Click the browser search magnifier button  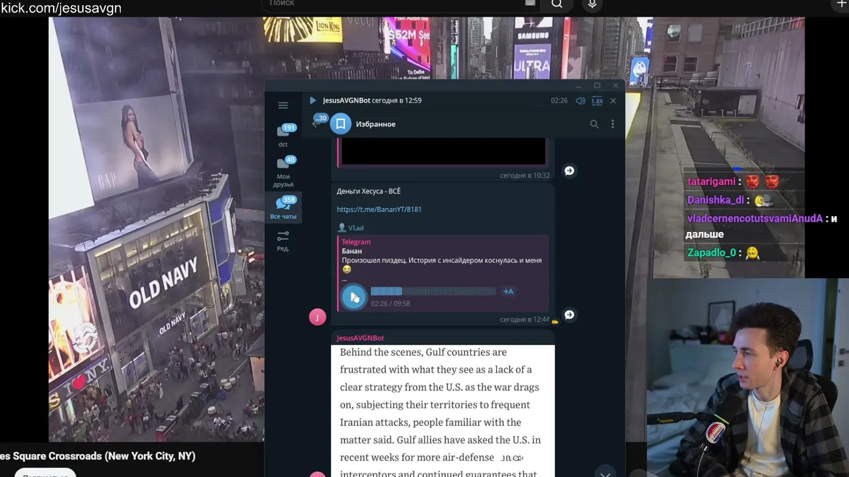pyautogui.click(x=557, y=4)
